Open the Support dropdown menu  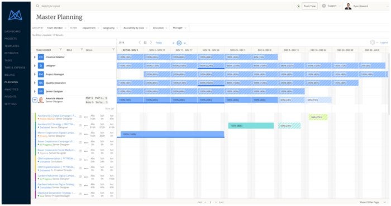point(333,6)
